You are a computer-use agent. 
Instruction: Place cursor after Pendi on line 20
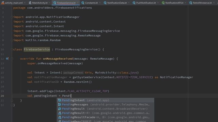click(x=71, y=96)
